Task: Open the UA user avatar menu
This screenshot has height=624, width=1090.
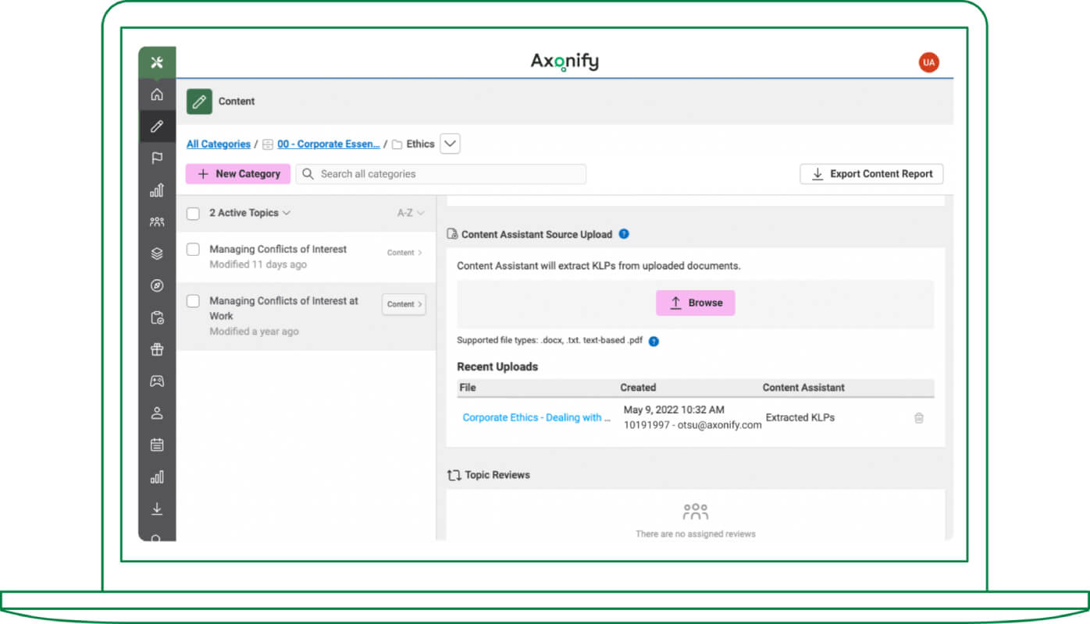Action: 928,62
